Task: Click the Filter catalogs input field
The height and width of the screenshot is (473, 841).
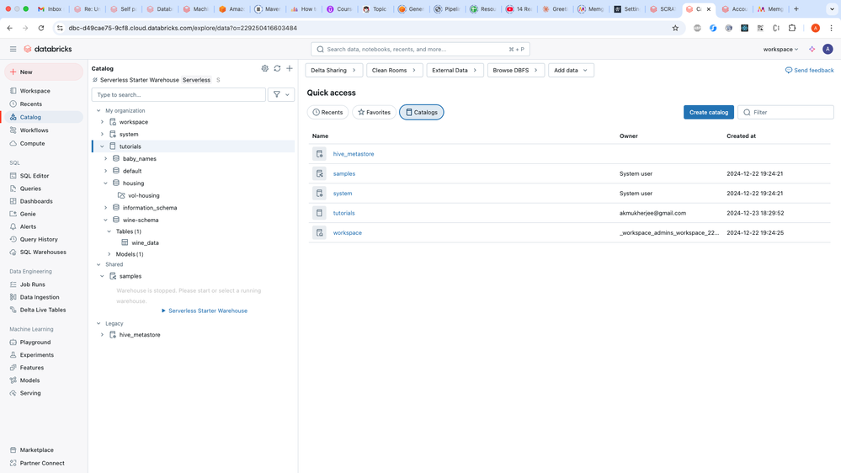Action: click(790, 112)
